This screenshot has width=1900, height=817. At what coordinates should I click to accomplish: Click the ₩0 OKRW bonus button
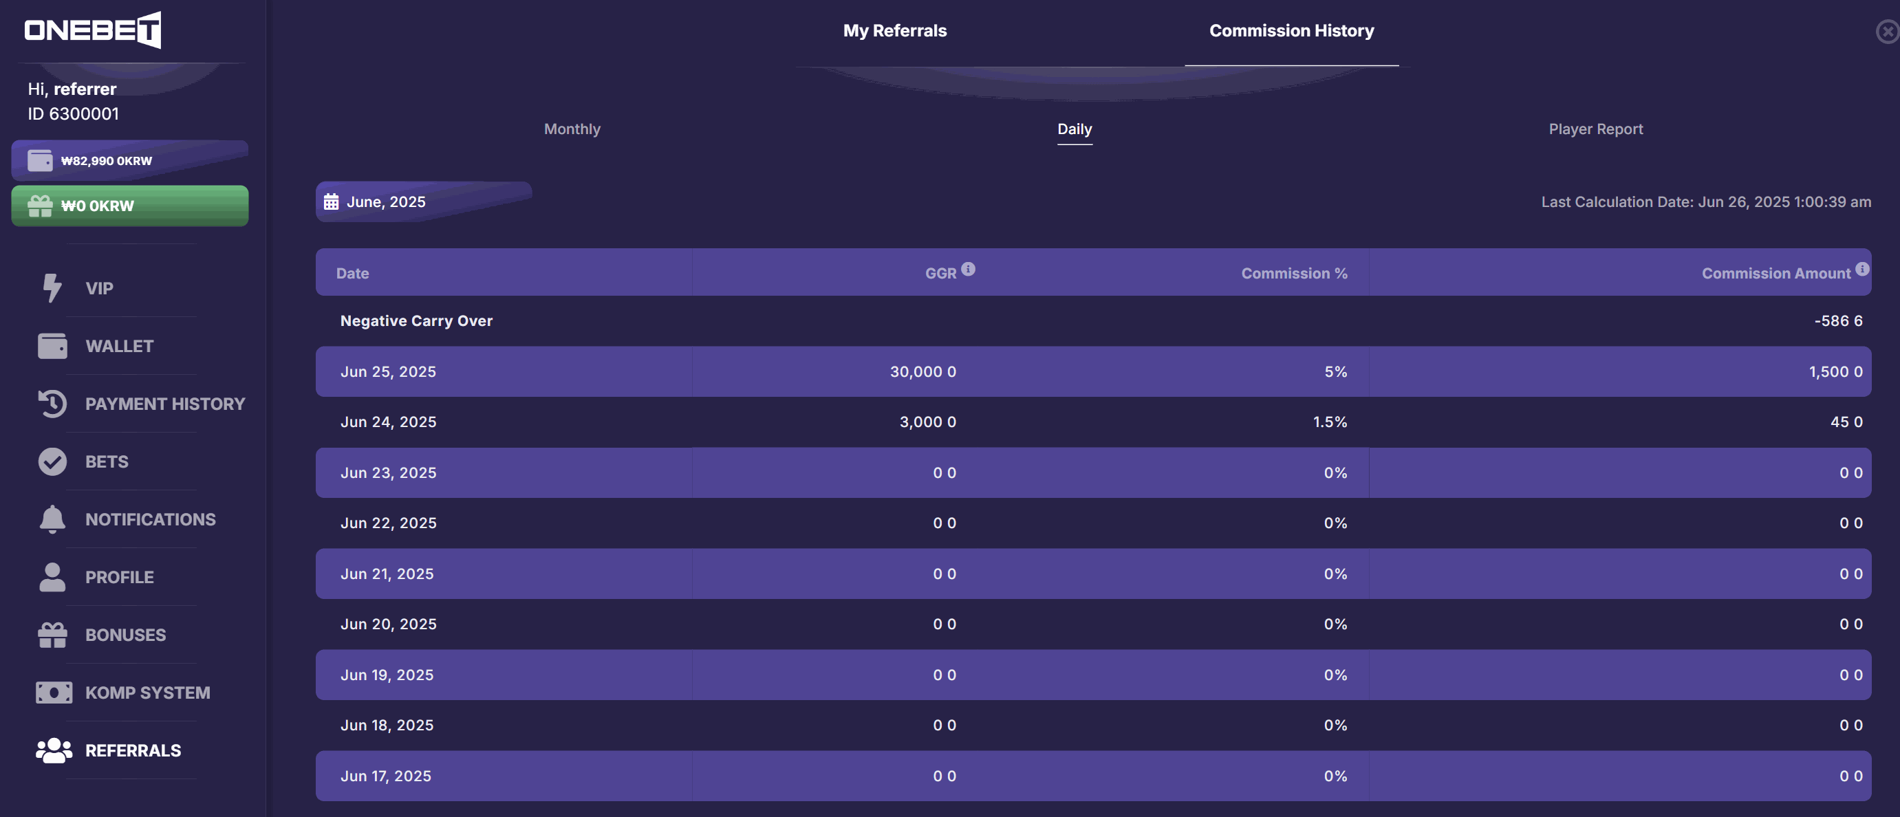[x=130, y=206]
